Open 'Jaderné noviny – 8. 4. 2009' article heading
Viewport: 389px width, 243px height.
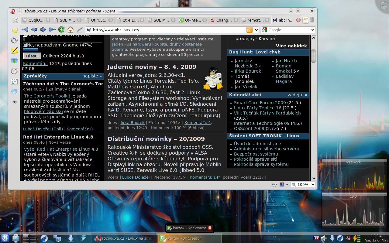coord(152,67)
